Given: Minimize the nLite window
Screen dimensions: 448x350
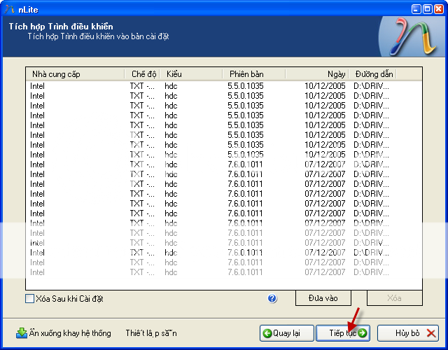Looking at the screenshot, I should [416, 9].
